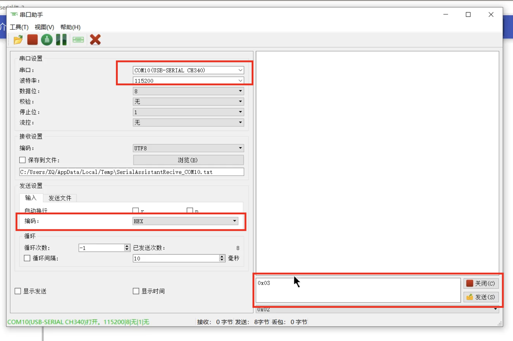The image size is (513, 341).
Task: Click the save file path field
Action: pos(132,172)
